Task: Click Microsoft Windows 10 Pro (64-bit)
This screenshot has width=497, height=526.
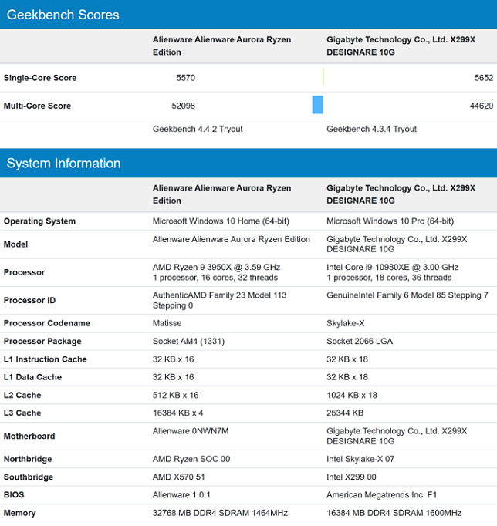Action: [x=390, y=221]
